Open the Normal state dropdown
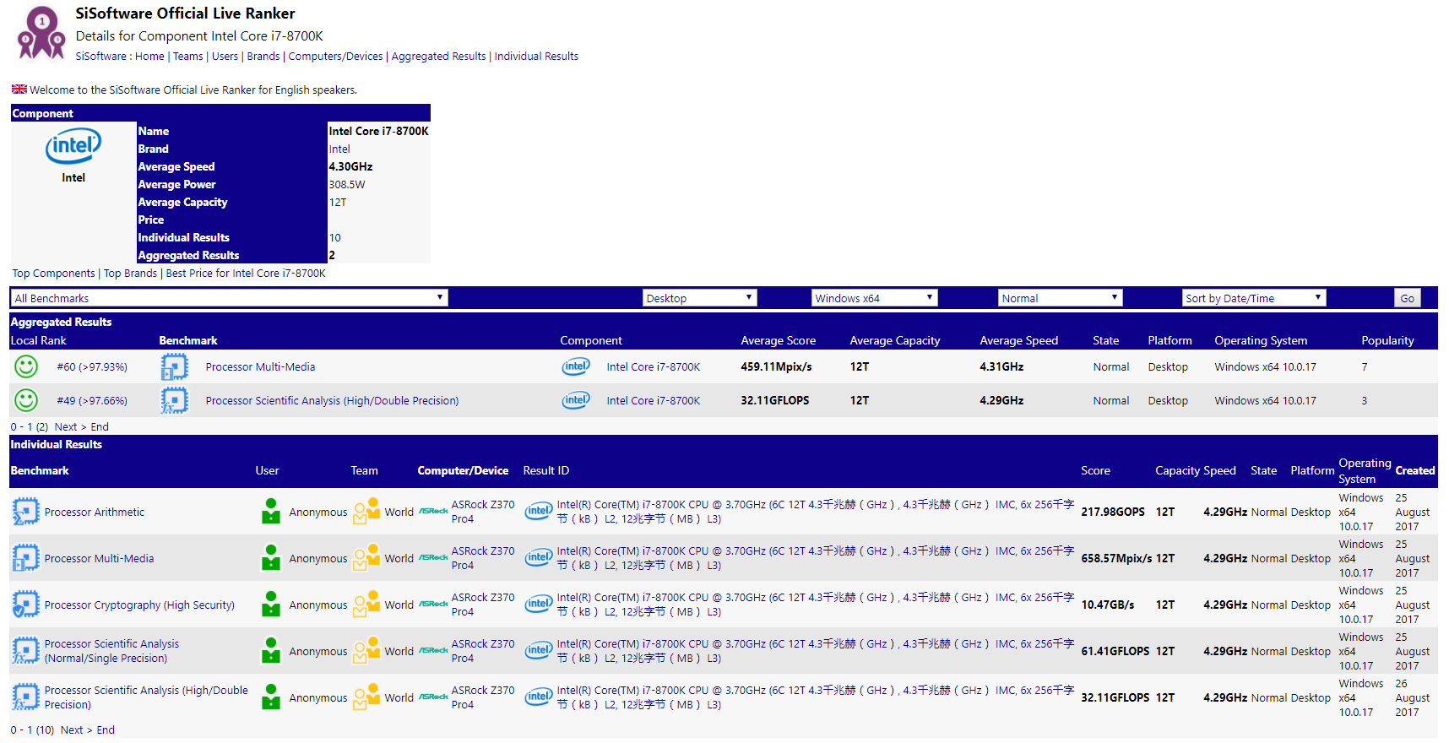Viewport: 1449px width, 743px height. [x=1061, y=298]
